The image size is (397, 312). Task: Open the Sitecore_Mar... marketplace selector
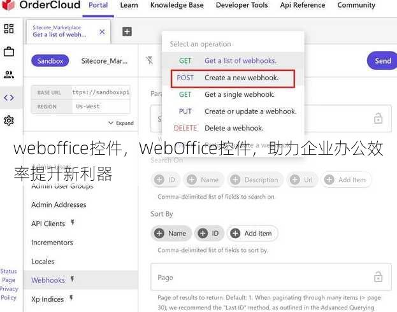tap(105, 61)
